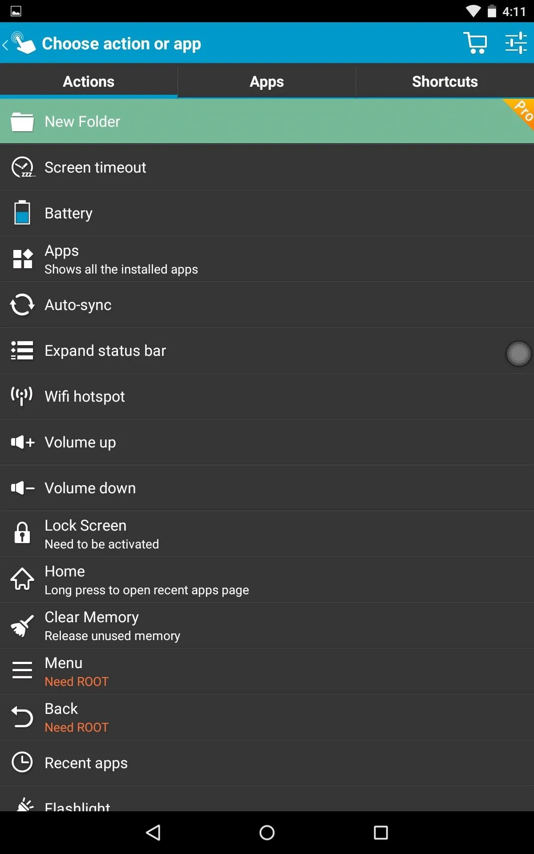Tap the Wifi hotspot antenna icon

(22, 396)
